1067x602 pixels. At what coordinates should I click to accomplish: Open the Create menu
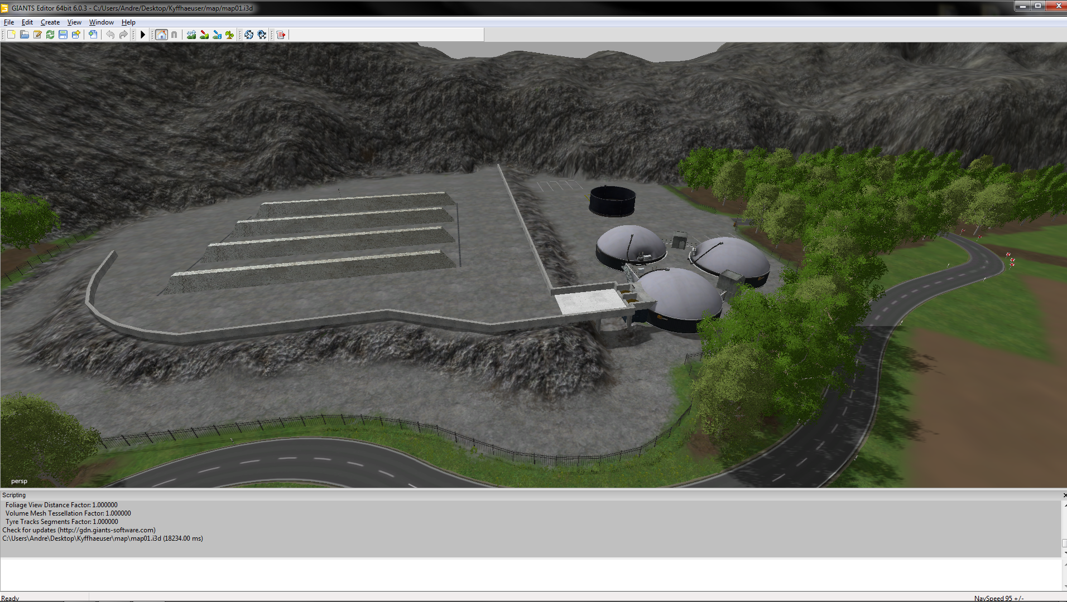pos(50,22)
